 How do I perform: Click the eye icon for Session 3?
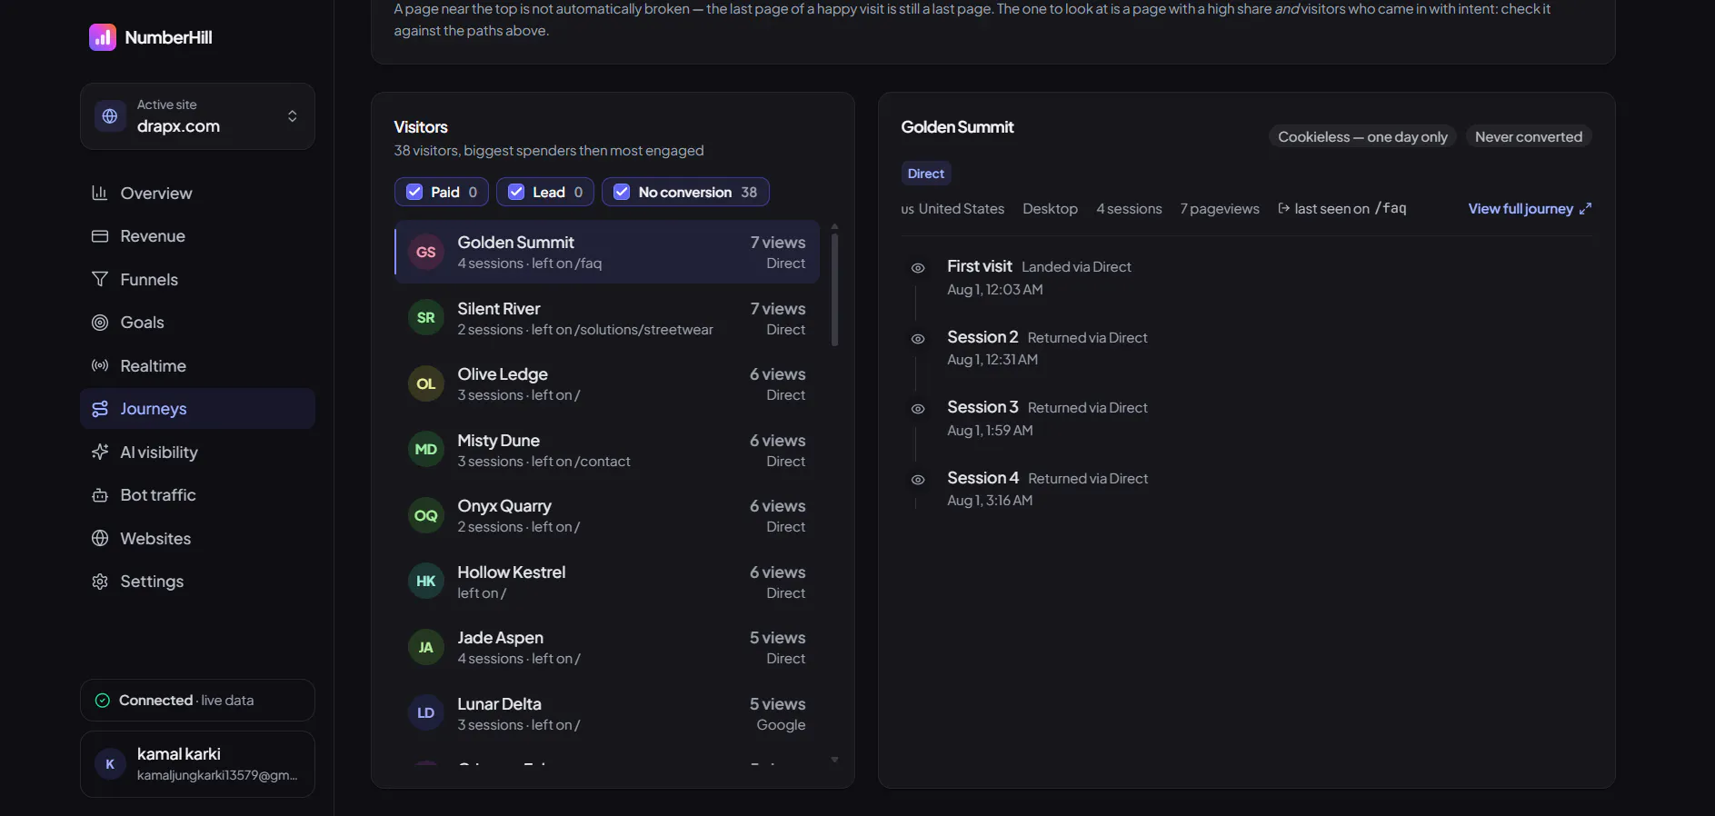[918, 409]
